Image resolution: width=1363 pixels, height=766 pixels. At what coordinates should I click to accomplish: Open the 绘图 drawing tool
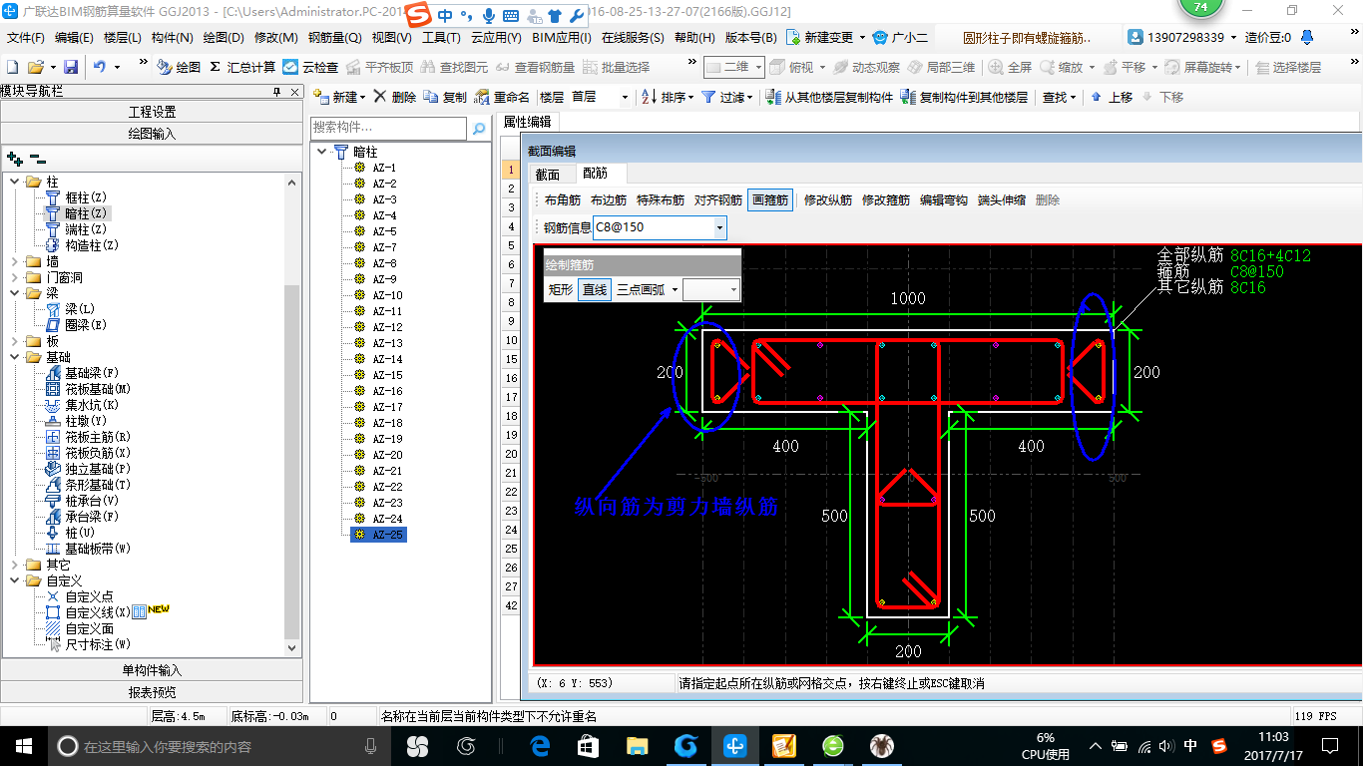tap(179, 67)
